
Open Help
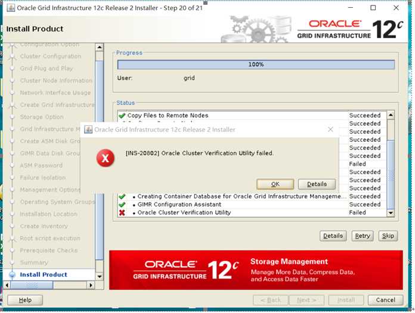point(25,300)
